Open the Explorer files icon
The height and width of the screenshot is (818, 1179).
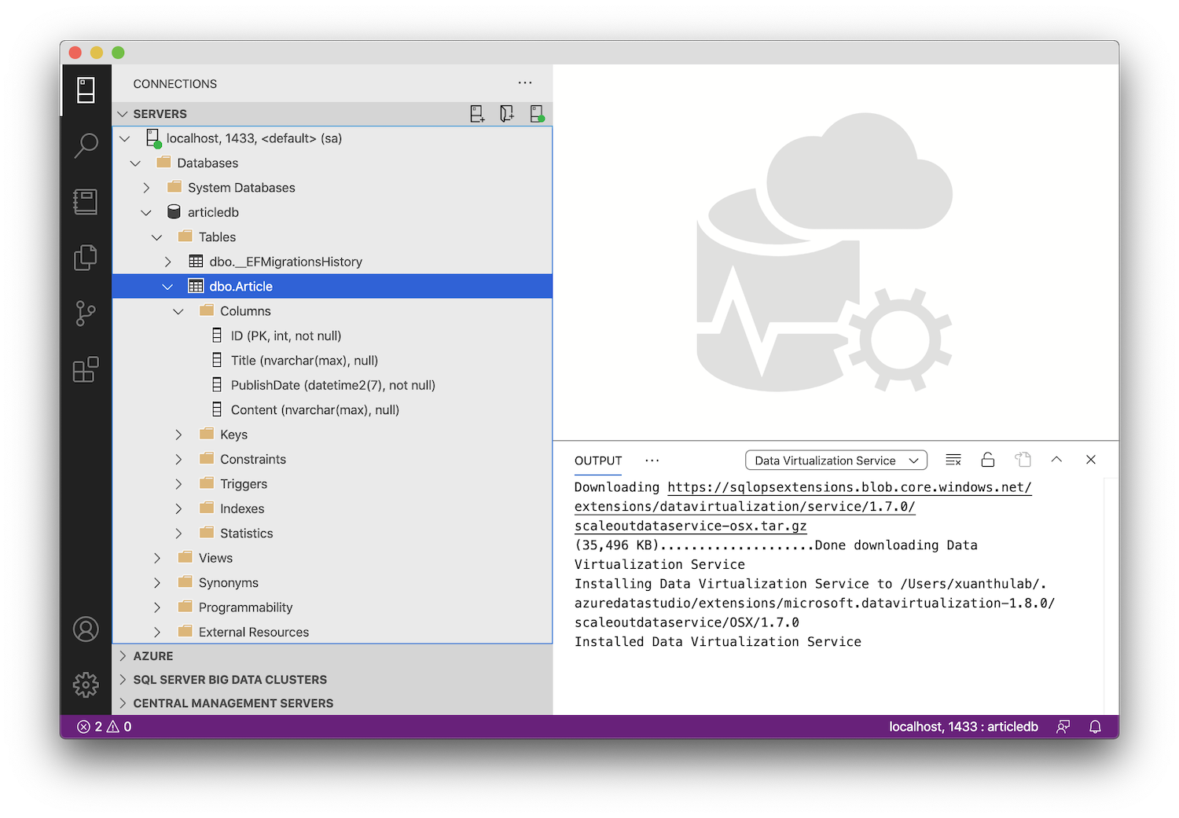click(86, 258)
